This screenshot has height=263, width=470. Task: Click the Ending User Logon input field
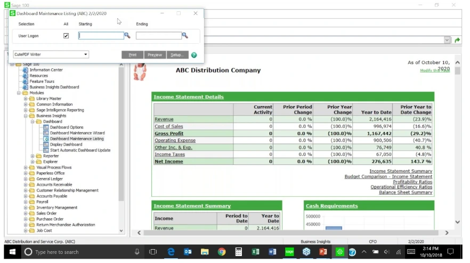point(159,35)
